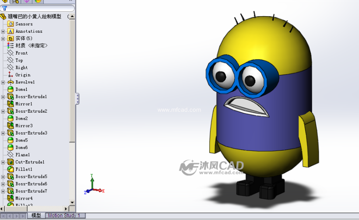The width and height of the screenshot is (359, 220).
Task: Select the Dome1 feature icon
Action: coord(11,89)
